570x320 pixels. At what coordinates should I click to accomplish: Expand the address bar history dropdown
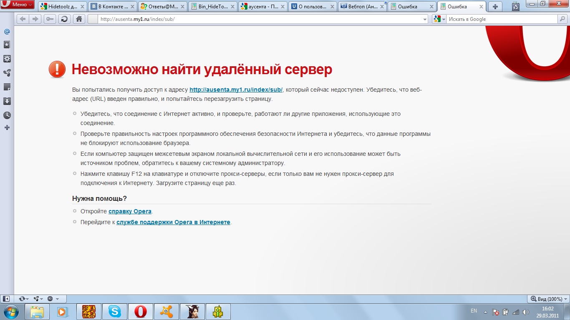[425, 19]
